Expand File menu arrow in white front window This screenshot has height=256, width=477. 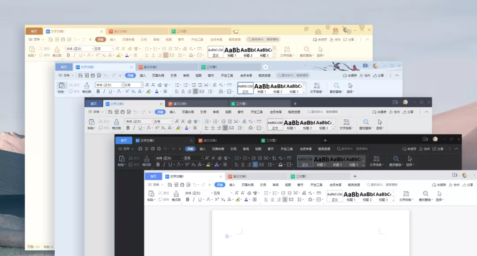click(162, 185)
